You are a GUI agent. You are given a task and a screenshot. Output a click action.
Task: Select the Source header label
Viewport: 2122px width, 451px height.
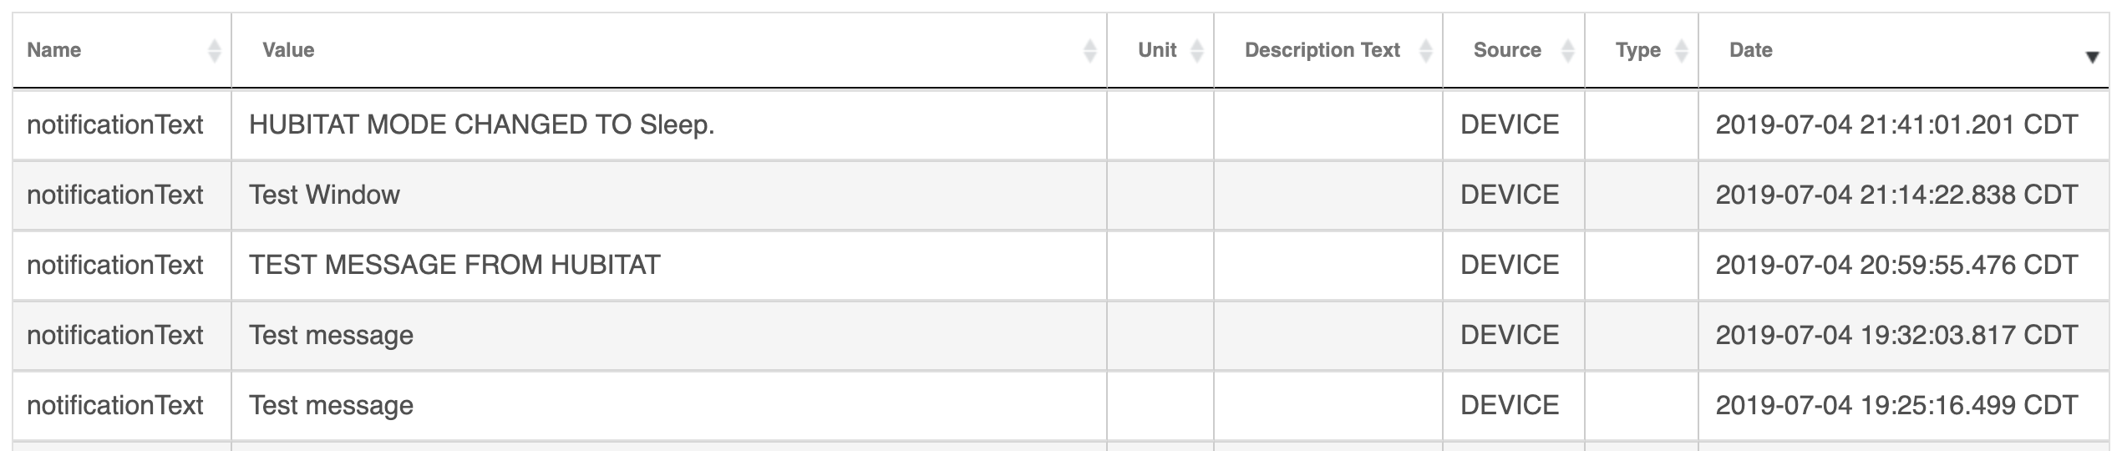pyautogui.click(x=1507, y=50)
